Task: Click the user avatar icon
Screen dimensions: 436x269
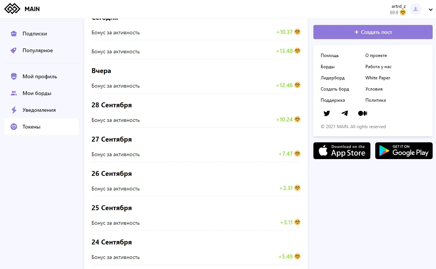Action: pos(416,9)
